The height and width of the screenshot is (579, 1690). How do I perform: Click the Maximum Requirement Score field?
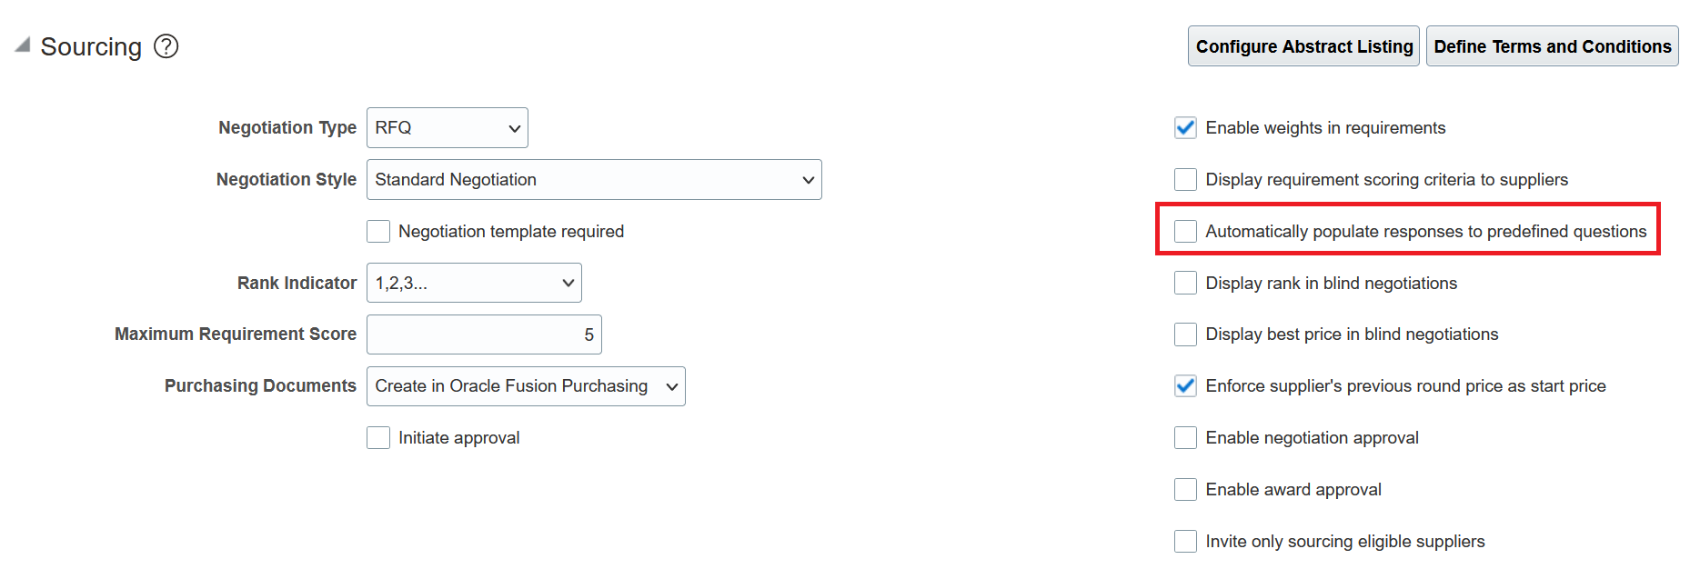coord(484,335)
